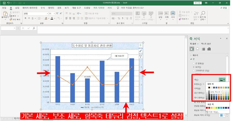This screenshot has width=232, height=121.
Task: Click the center align icon
Action: [x=70, y=18]
